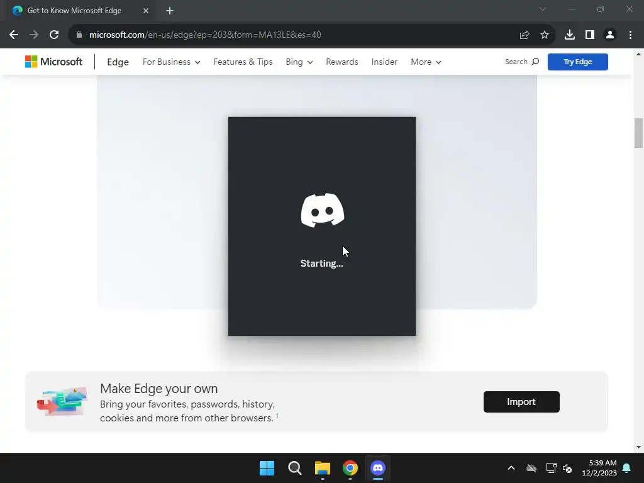Image resolution: width=644 pixels, height=483 pixels.
Task: Click the Starting... status text
Action: point(321,264)
